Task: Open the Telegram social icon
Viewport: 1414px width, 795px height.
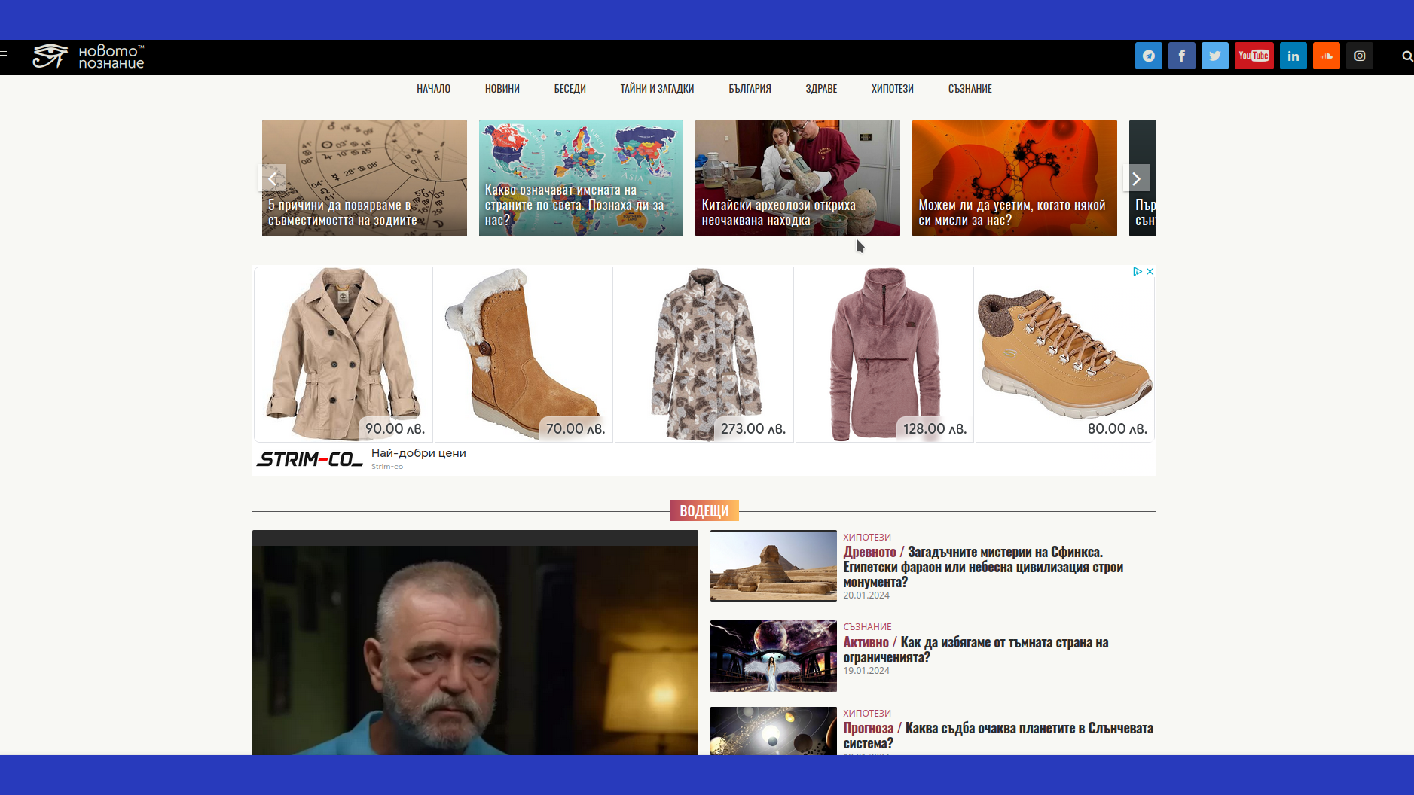Action: tap(1148, 56)
